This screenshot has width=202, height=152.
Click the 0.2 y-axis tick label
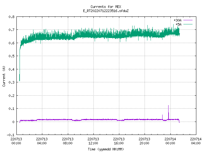(x=11, y=96)
